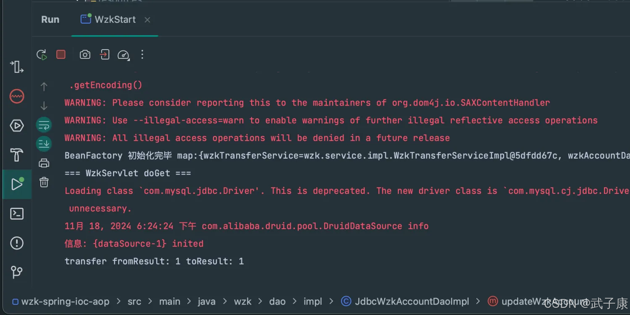630x315 pixels.
Task: Open the Build hammer tool window
Action: click(x=16, y=155)
